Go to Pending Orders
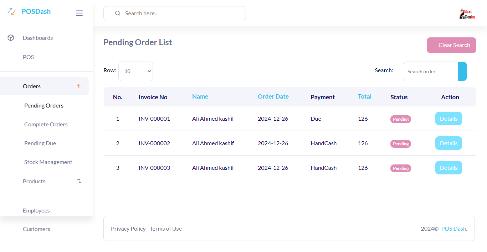This screenshot has width=487, height=252. click(x=44, y=105)
